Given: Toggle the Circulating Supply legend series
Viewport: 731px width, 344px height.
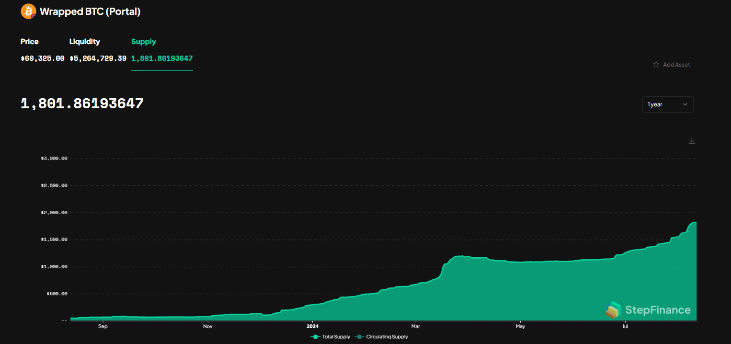Looking at the screenshot, I should (x=381, y=337).
